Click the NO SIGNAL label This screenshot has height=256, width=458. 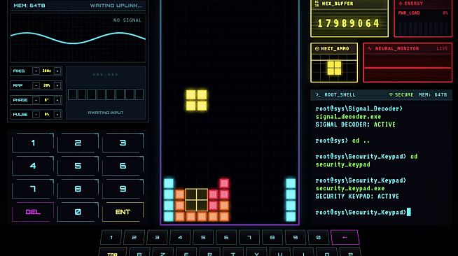coord(127,20)
